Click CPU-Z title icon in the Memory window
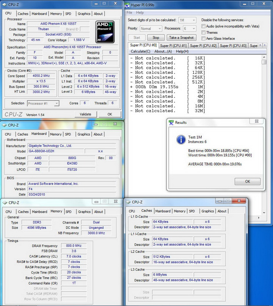The height and width of the screenshot is (306, 273). click(x=5, y=203)
